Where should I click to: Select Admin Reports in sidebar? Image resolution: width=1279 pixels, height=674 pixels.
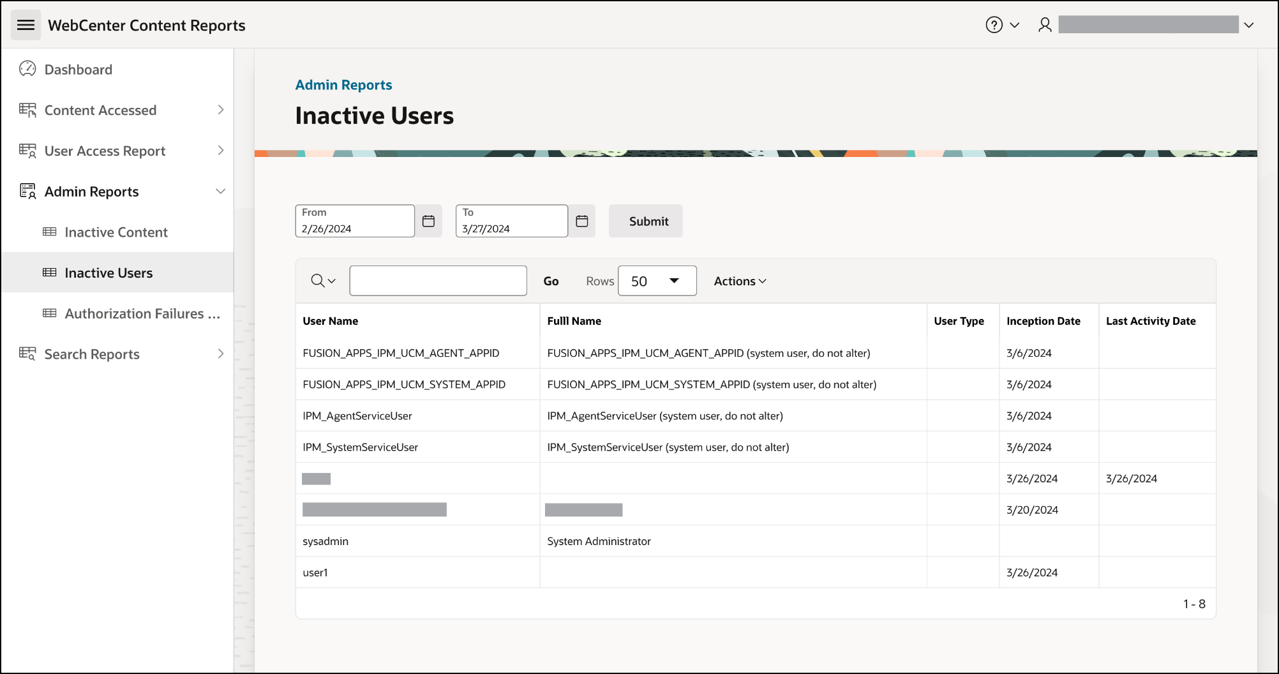tap(91, 191)
